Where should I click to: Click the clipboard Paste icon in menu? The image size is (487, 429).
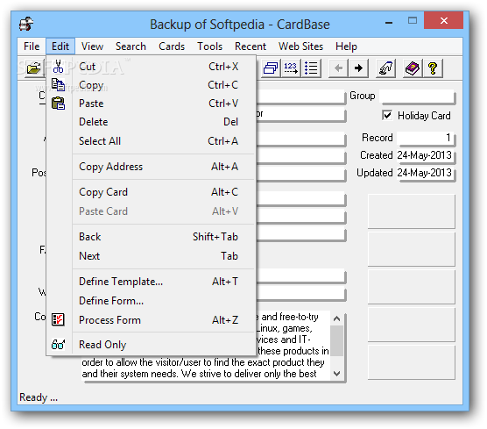58,104
